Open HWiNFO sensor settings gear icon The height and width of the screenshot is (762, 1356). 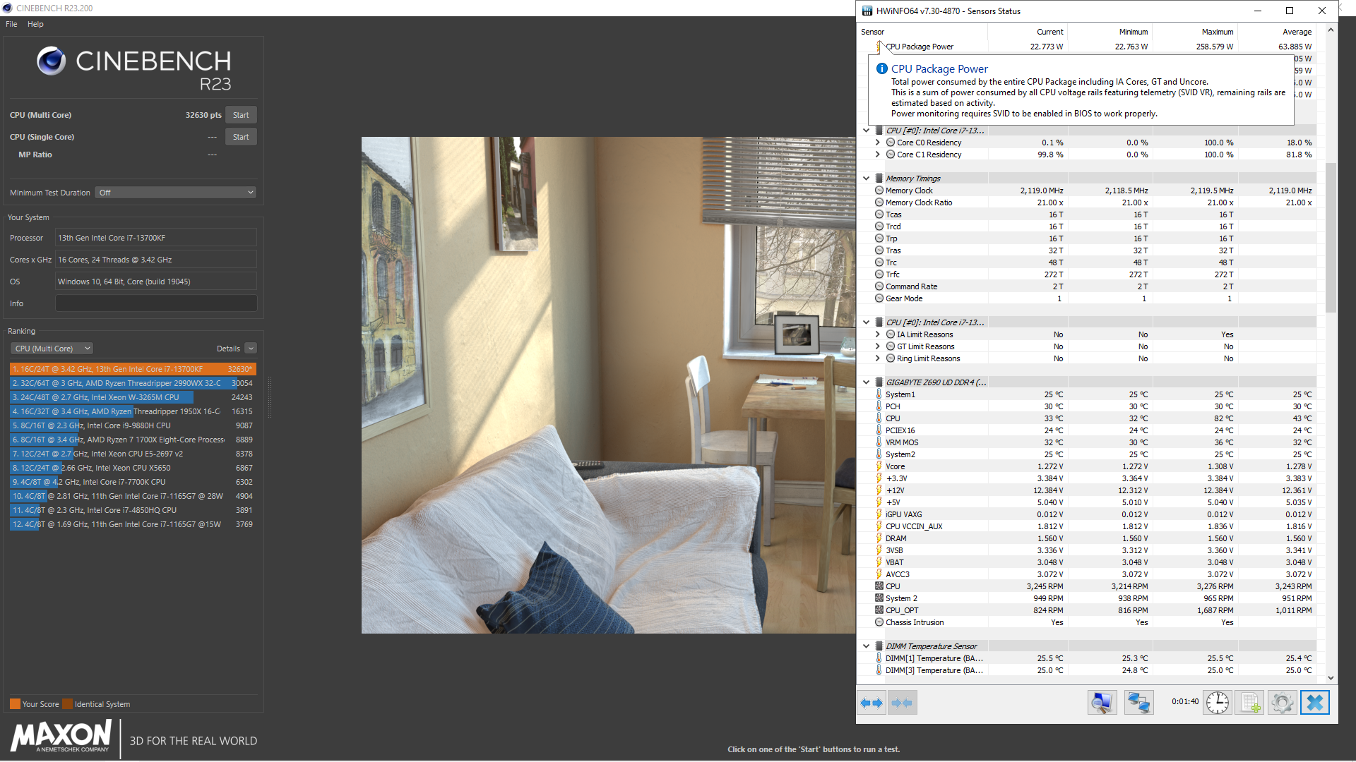tap(1282, 703)
